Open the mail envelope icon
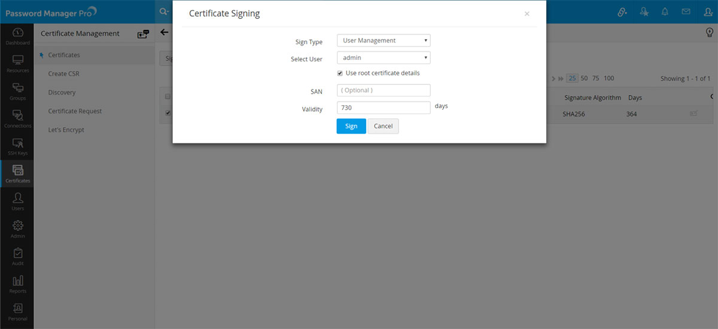 click(686, 12)
